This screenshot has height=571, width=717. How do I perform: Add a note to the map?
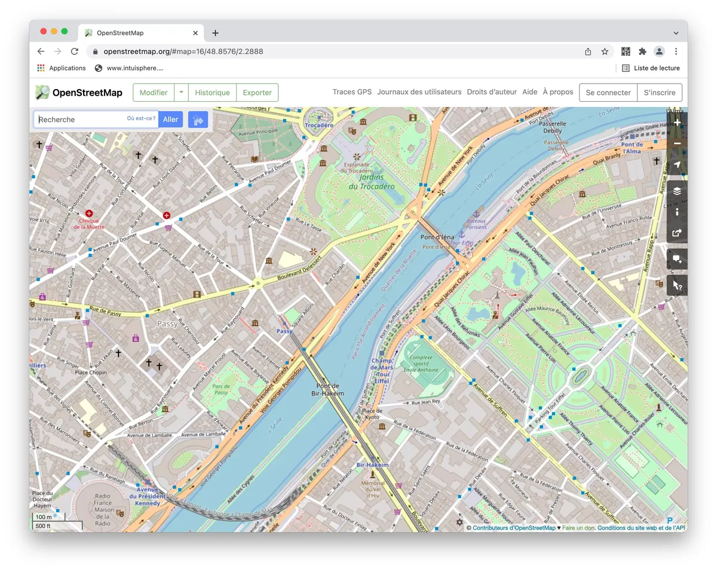pos(677,259)
